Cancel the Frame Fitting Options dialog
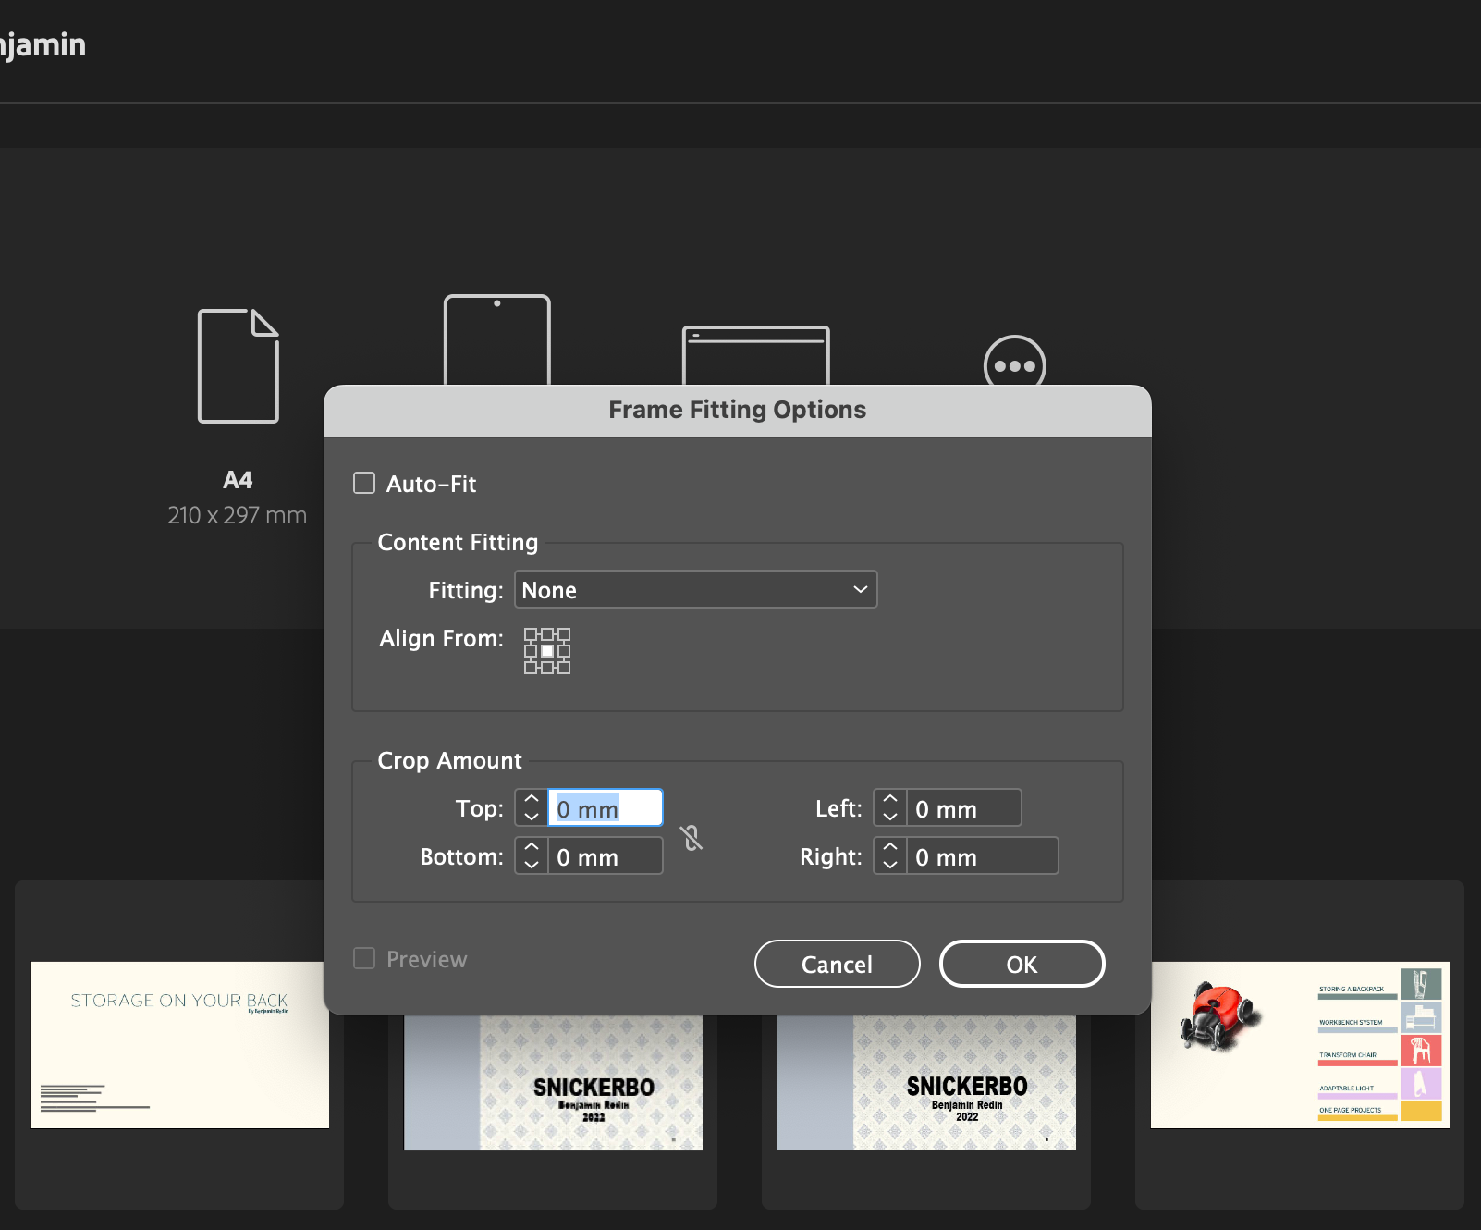Image resolution: width=1481 pixels, height=1230 pixels. pos(836,964)
